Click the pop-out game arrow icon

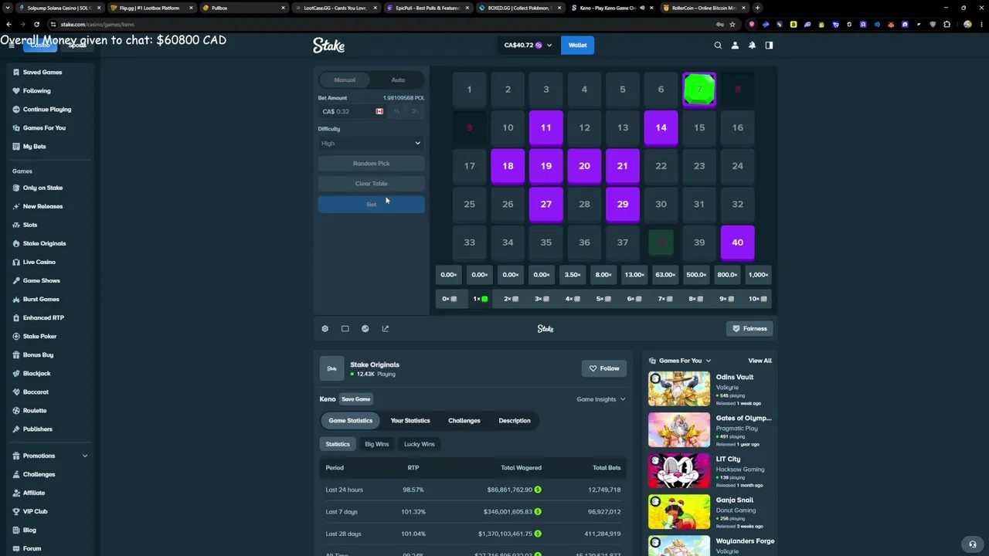386,329
